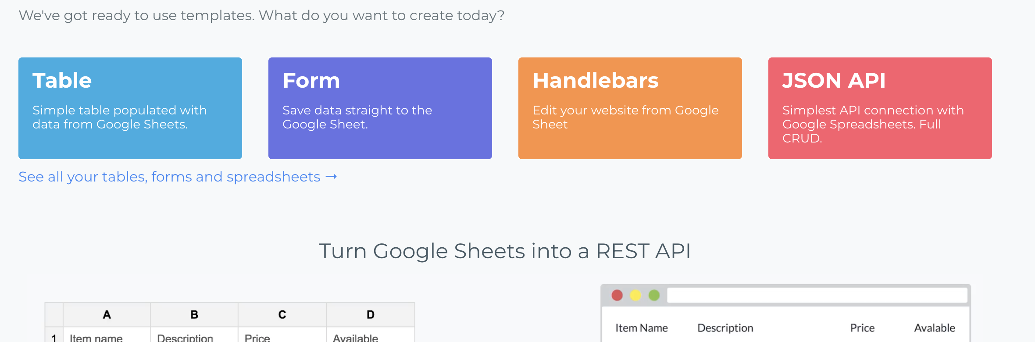Click the red dot in the mock browser window
Screen dimensions: 1035x342
(617, 295)
